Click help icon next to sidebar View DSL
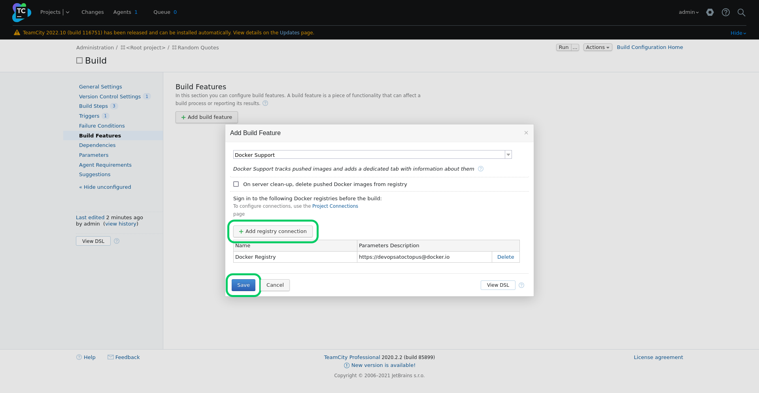The width and height of the screenshot is (759, 393). [117, 241]
